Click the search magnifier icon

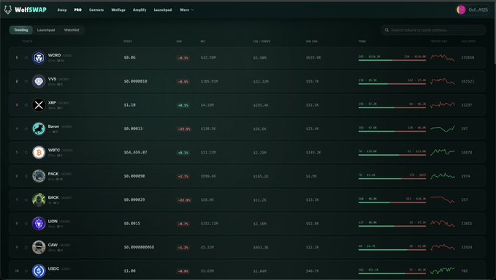coord(386,30)
